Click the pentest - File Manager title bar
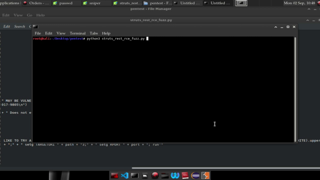320x180 pixels. tap(151, 9)
